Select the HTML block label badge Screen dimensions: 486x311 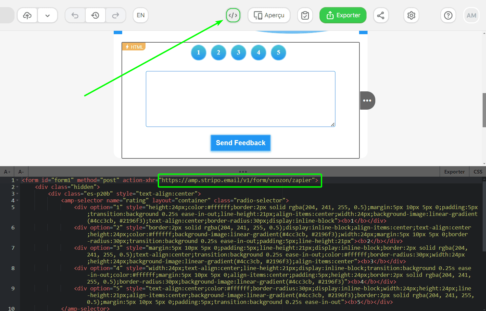tap(134, 47)
